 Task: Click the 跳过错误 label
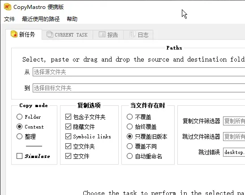click(x=209, y=152)
